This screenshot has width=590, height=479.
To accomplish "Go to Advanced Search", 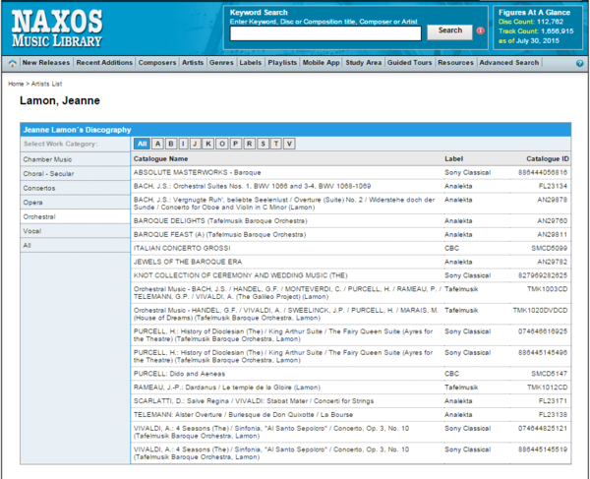I will [509, 63].
